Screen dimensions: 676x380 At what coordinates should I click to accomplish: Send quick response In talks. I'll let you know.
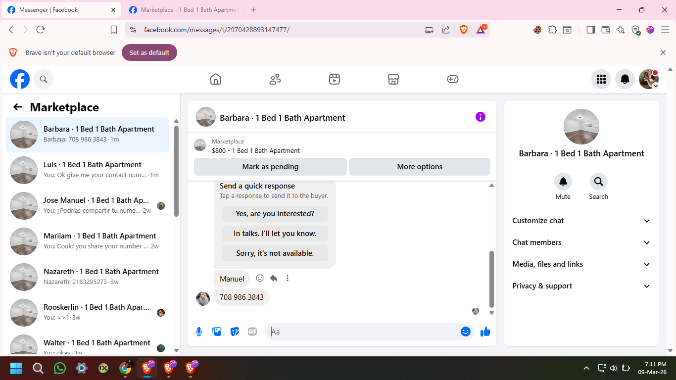click(x=275, y=234)
